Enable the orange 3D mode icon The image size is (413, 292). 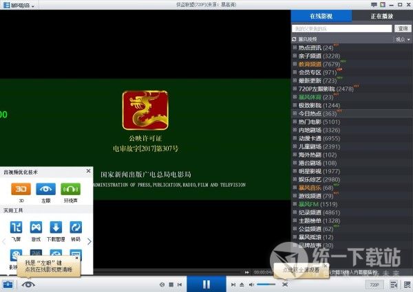point(21,189)
